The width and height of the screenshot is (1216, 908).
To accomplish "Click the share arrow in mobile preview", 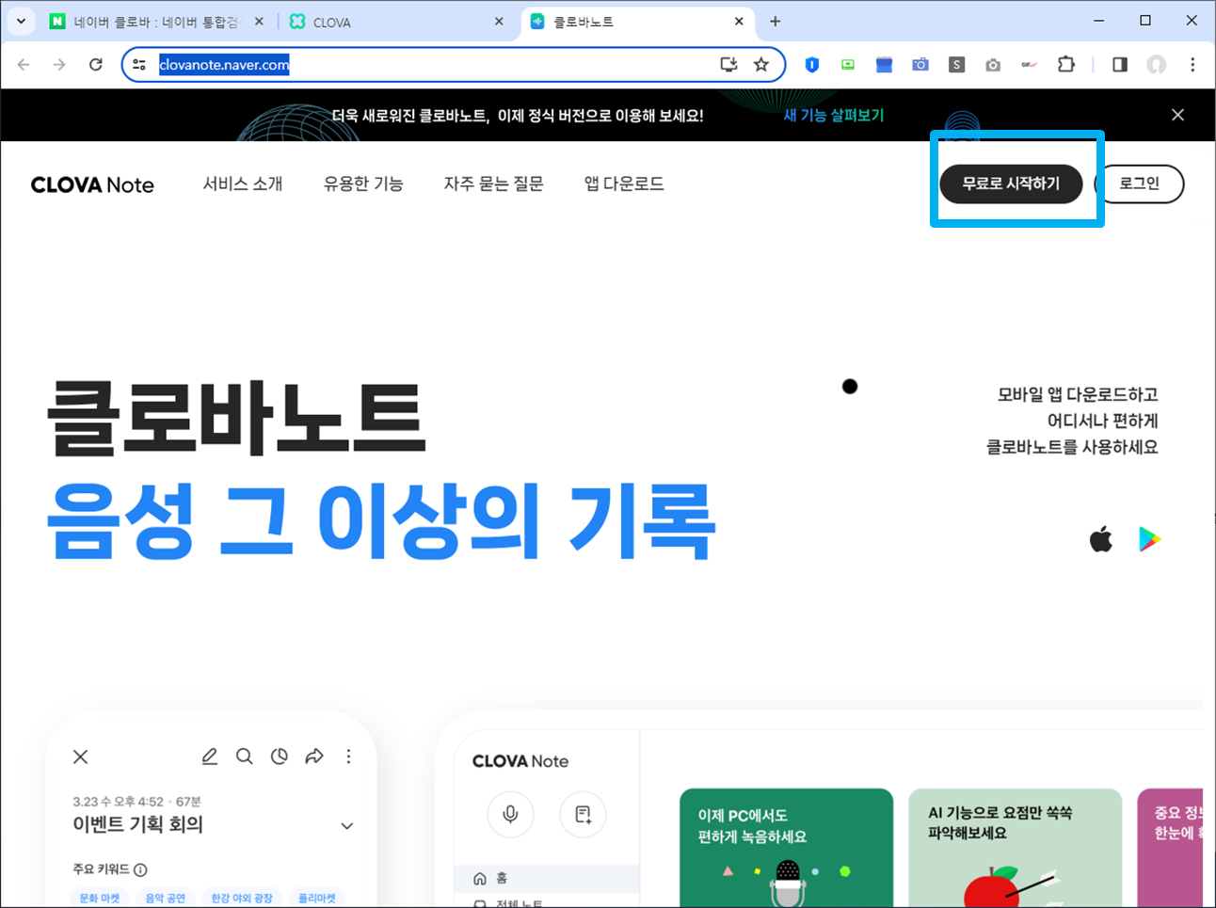I will click(314, 757).
